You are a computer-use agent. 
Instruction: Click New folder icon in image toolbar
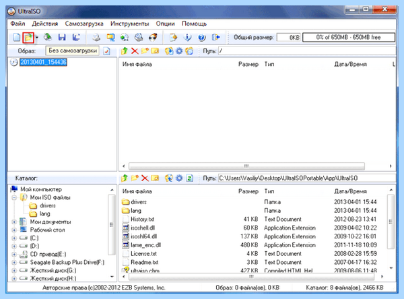(145, 51)
